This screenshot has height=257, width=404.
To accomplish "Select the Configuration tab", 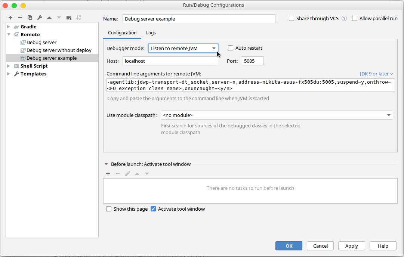I will 122,32.
